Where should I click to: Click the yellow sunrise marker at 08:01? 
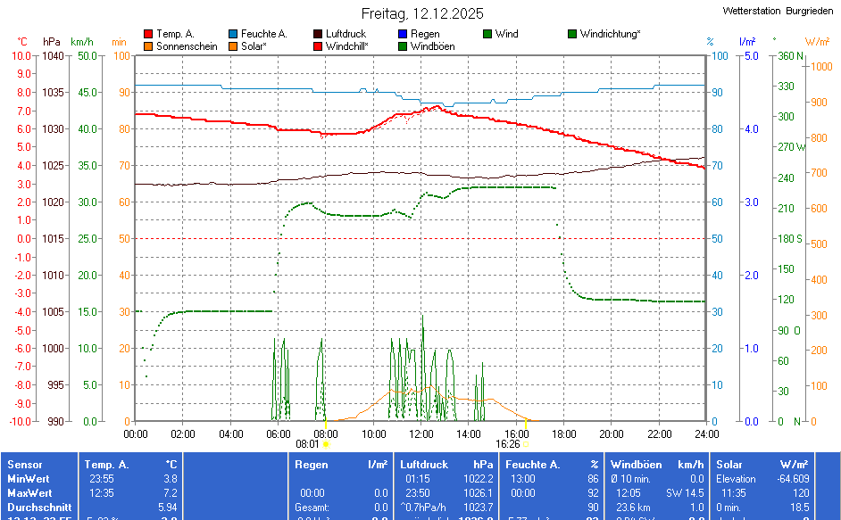tap(325, 443)
